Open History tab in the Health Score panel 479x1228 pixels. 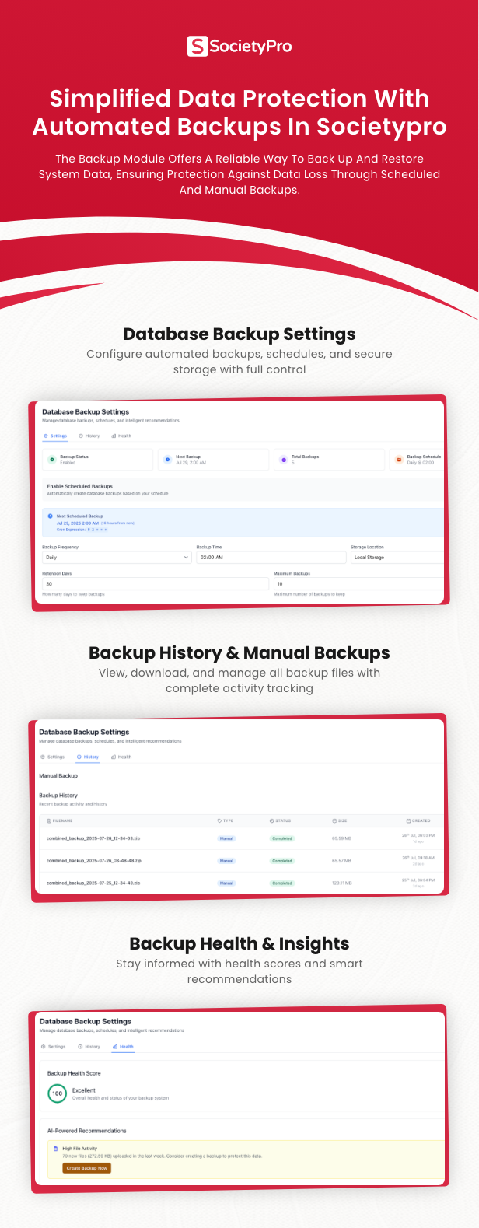tap(89, 1047)
